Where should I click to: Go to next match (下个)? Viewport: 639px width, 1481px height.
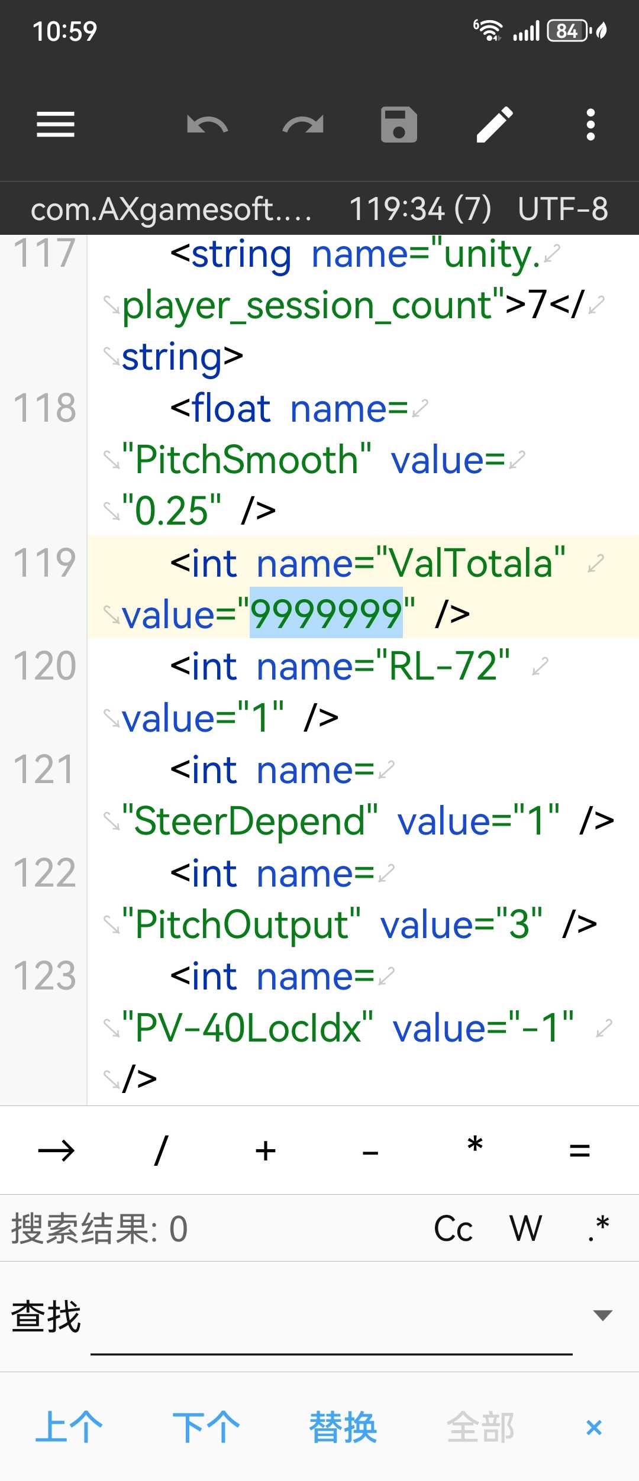pos(206,1427)
